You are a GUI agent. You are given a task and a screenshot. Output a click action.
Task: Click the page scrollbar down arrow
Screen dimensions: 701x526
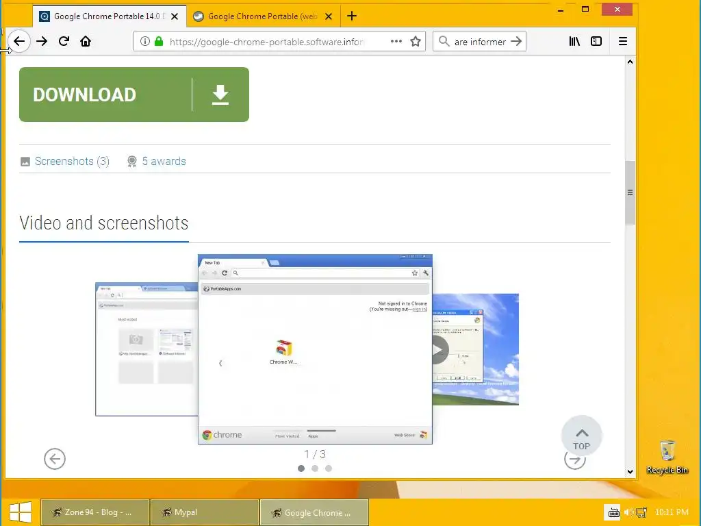[x=630, y=471]
